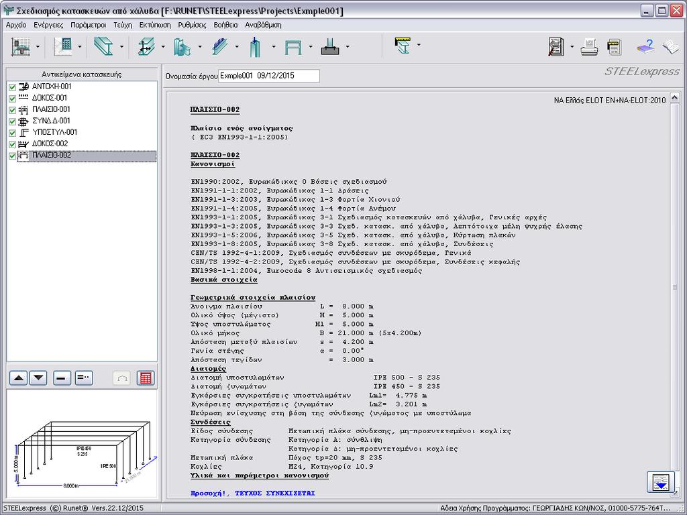
Task: Select ΥΠΟΣΤΥΛ-001 in object list
Action: [x=54, y=132]
